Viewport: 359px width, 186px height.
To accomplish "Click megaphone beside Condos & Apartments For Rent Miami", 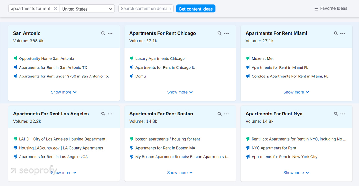I will (248, 76).
